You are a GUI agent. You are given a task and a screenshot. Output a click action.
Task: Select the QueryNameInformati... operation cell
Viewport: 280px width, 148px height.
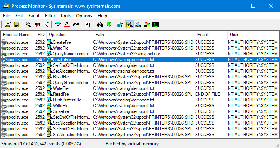click(x=73, y=54)
